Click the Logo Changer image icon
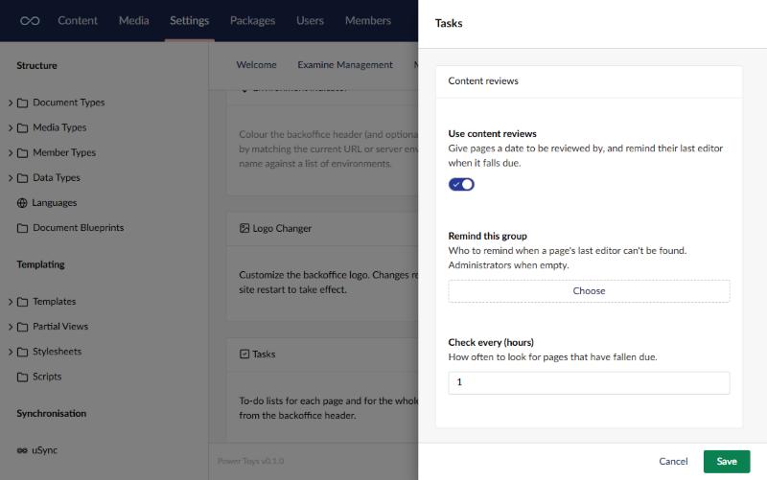 click(244, 228)
